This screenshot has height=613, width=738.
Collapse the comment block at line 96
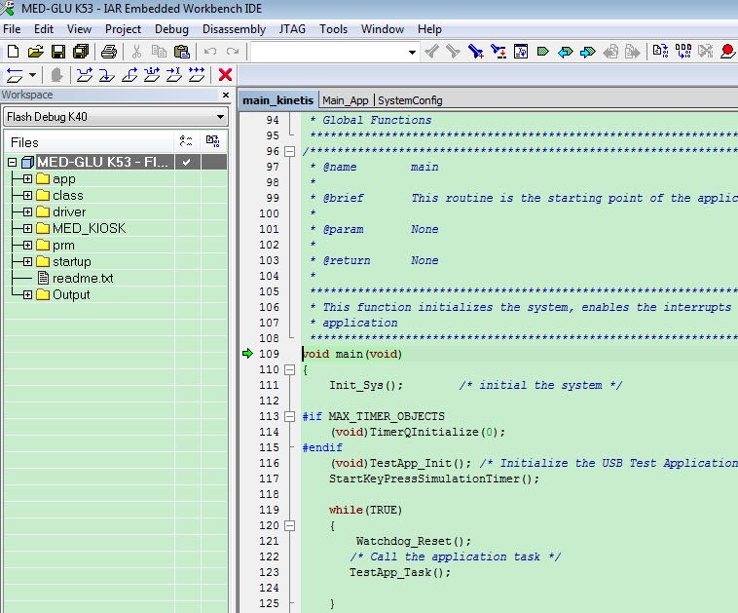(x=290, y=151)
